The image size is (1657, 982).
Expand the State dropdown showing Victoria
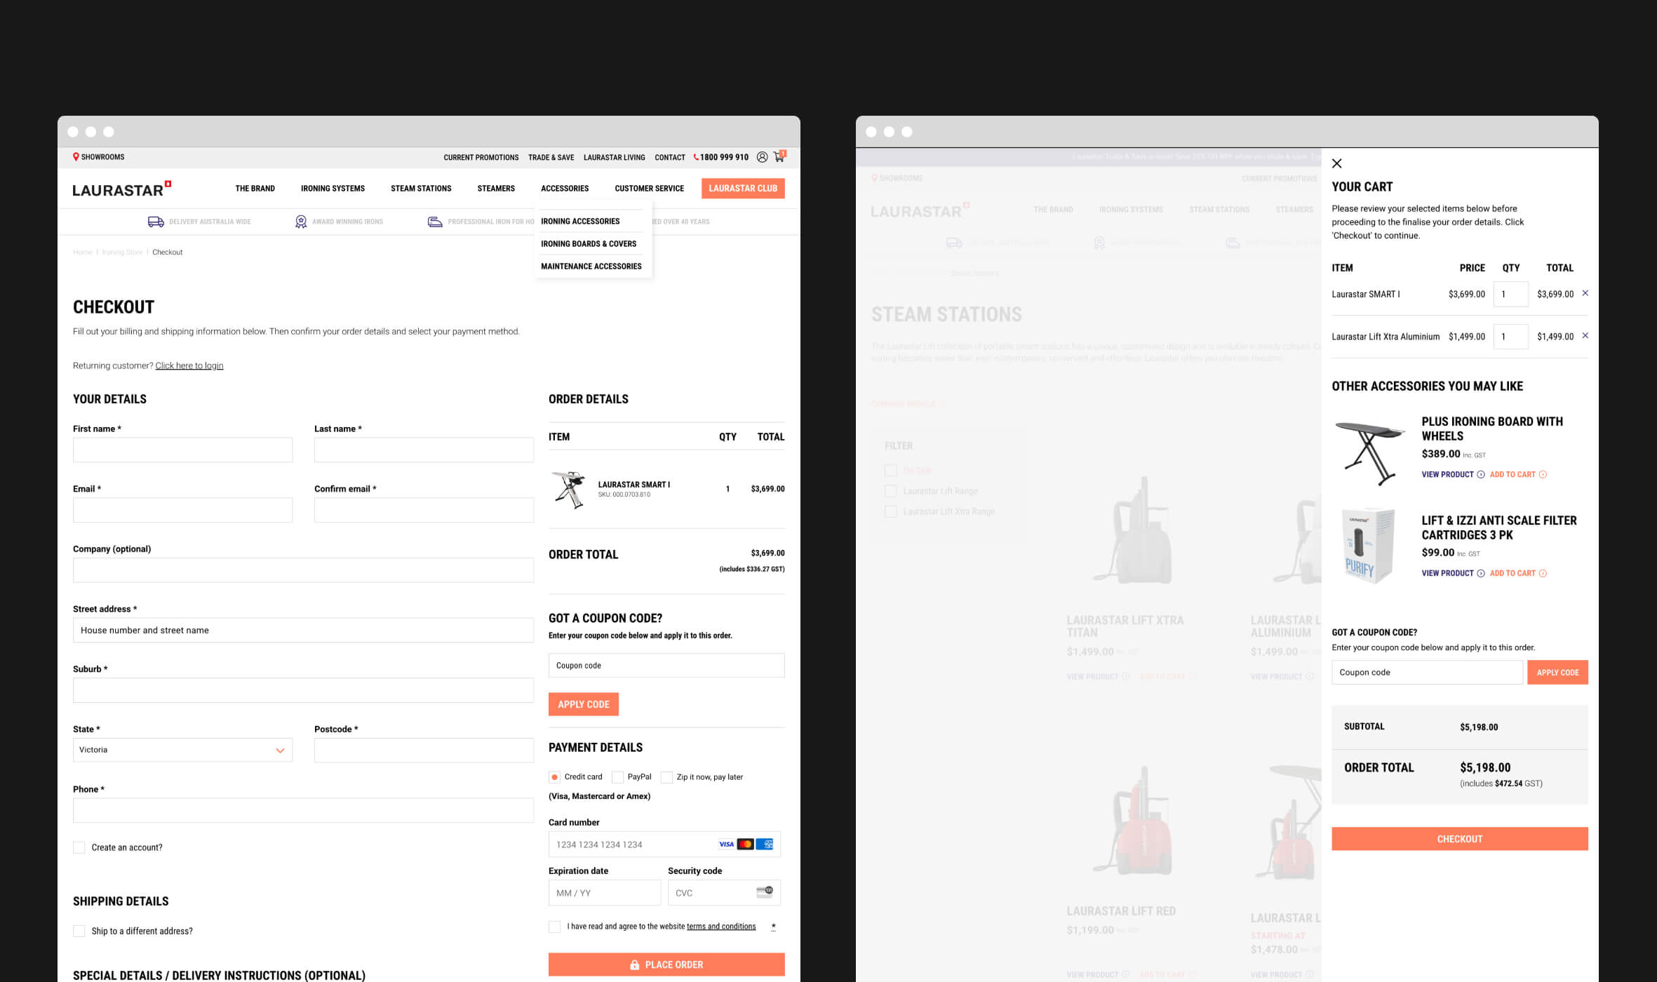point(182,750)
